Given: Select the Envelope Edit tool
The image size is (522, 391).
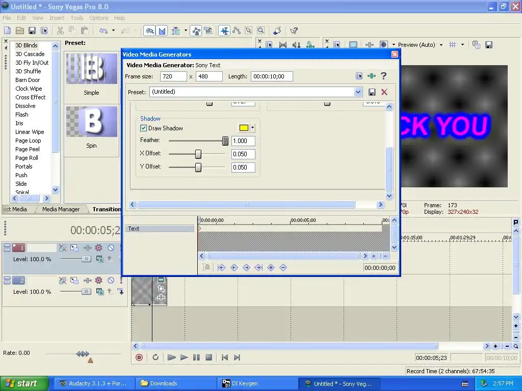Looking at the screenshot, I should tap(237, 31).
